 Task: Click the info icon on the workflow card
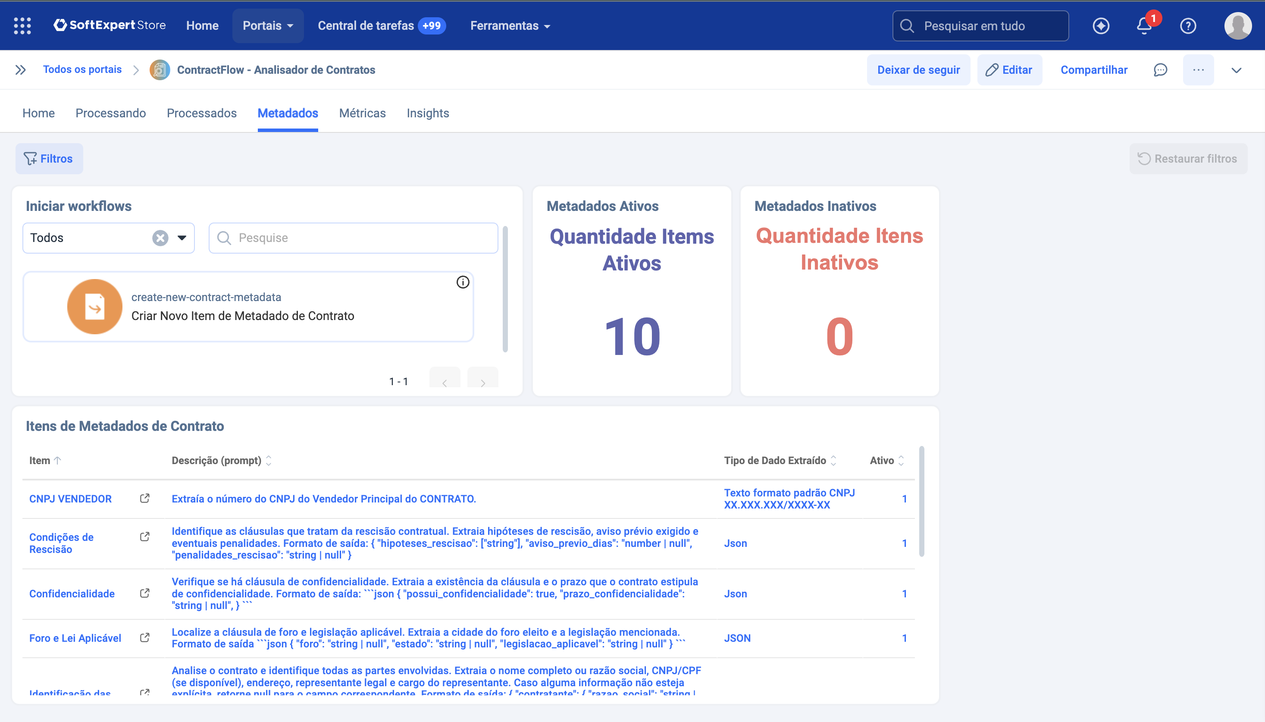click(463, 282)
